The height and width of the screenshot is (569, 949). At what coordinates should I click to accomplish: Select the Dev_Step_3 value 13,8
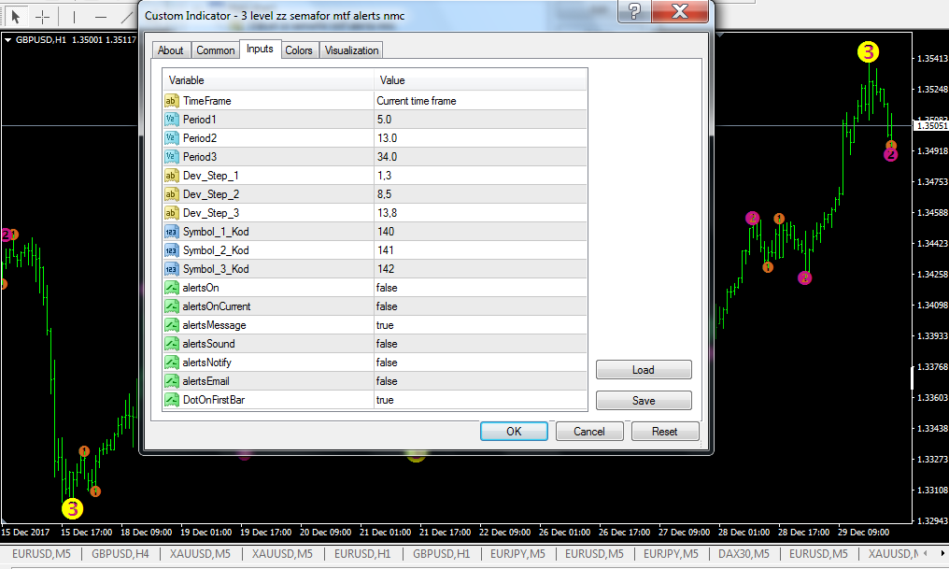(x=480, y=213)
